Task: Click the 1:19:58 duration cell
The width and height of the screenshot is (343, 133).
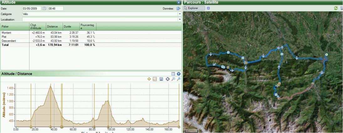Action: 74,41
